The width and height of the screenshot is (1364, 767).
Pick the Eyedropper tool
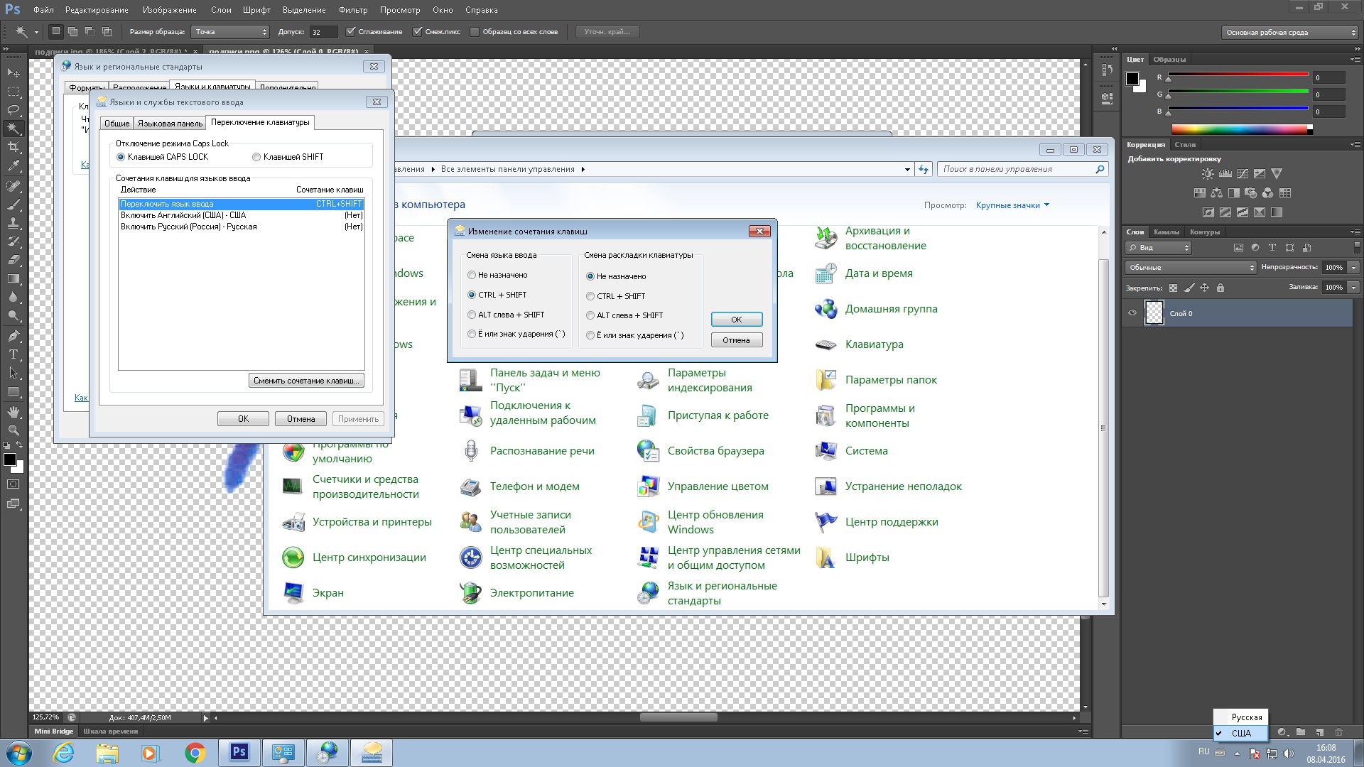[13, 165]
